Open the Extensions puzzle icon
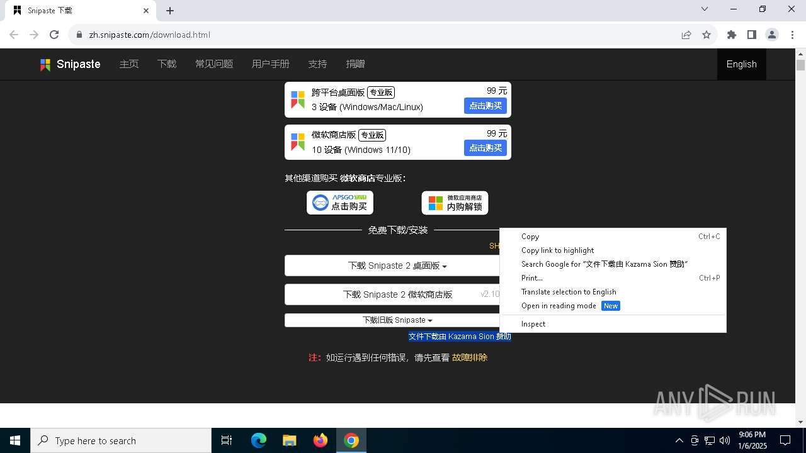Viewport: 806px width, 453px height. click(732, 35)
